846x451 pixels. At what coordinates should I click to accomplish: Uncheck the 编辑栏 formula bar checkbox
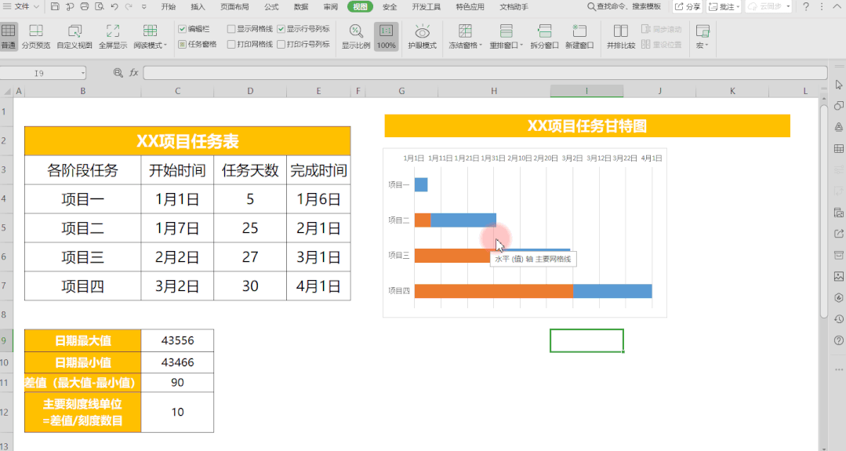point(183,29)
